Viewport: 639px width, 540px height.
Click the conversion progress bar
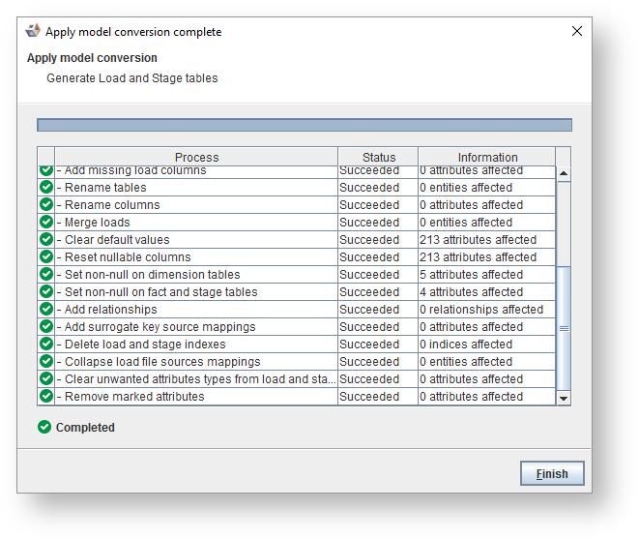(x=304, y=125)
